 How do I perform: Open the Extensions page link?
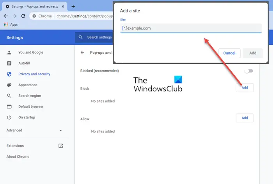15,146
